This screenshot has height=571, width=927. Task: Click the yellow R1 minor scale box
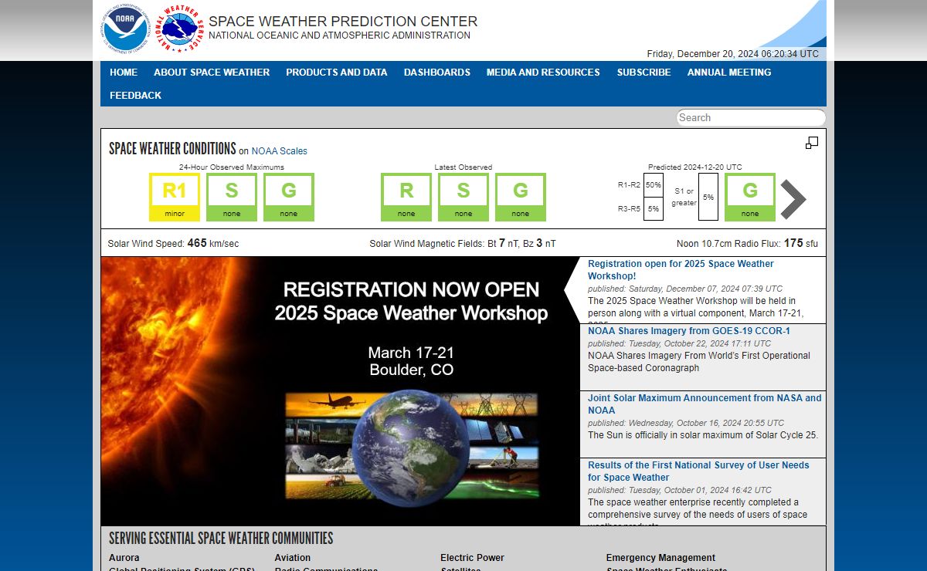pyautogui.click(x=175, y=197)
